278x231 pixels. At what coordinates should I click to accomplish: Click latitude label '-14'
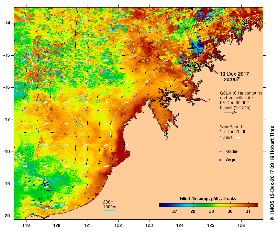pyautogui.click(x=7, y=23)
